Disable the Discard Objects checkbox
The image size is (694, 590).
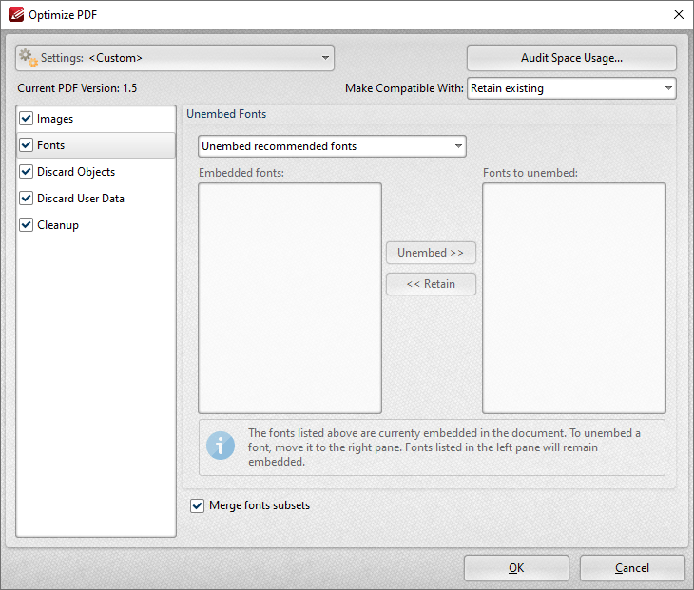tap(27, 172)
